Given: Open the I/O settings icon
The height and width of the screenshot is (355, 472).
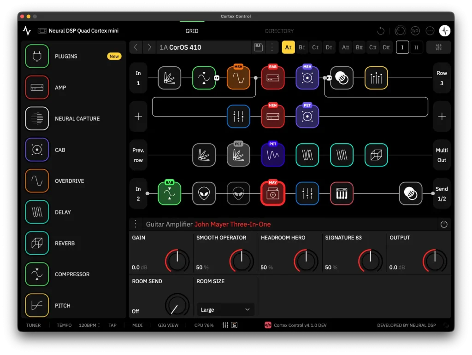Looking at the screenshot, I should [x=415, y=31].
